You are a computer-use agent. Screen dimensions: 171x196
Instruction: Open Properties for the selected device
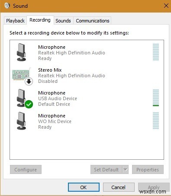point(148,170)
